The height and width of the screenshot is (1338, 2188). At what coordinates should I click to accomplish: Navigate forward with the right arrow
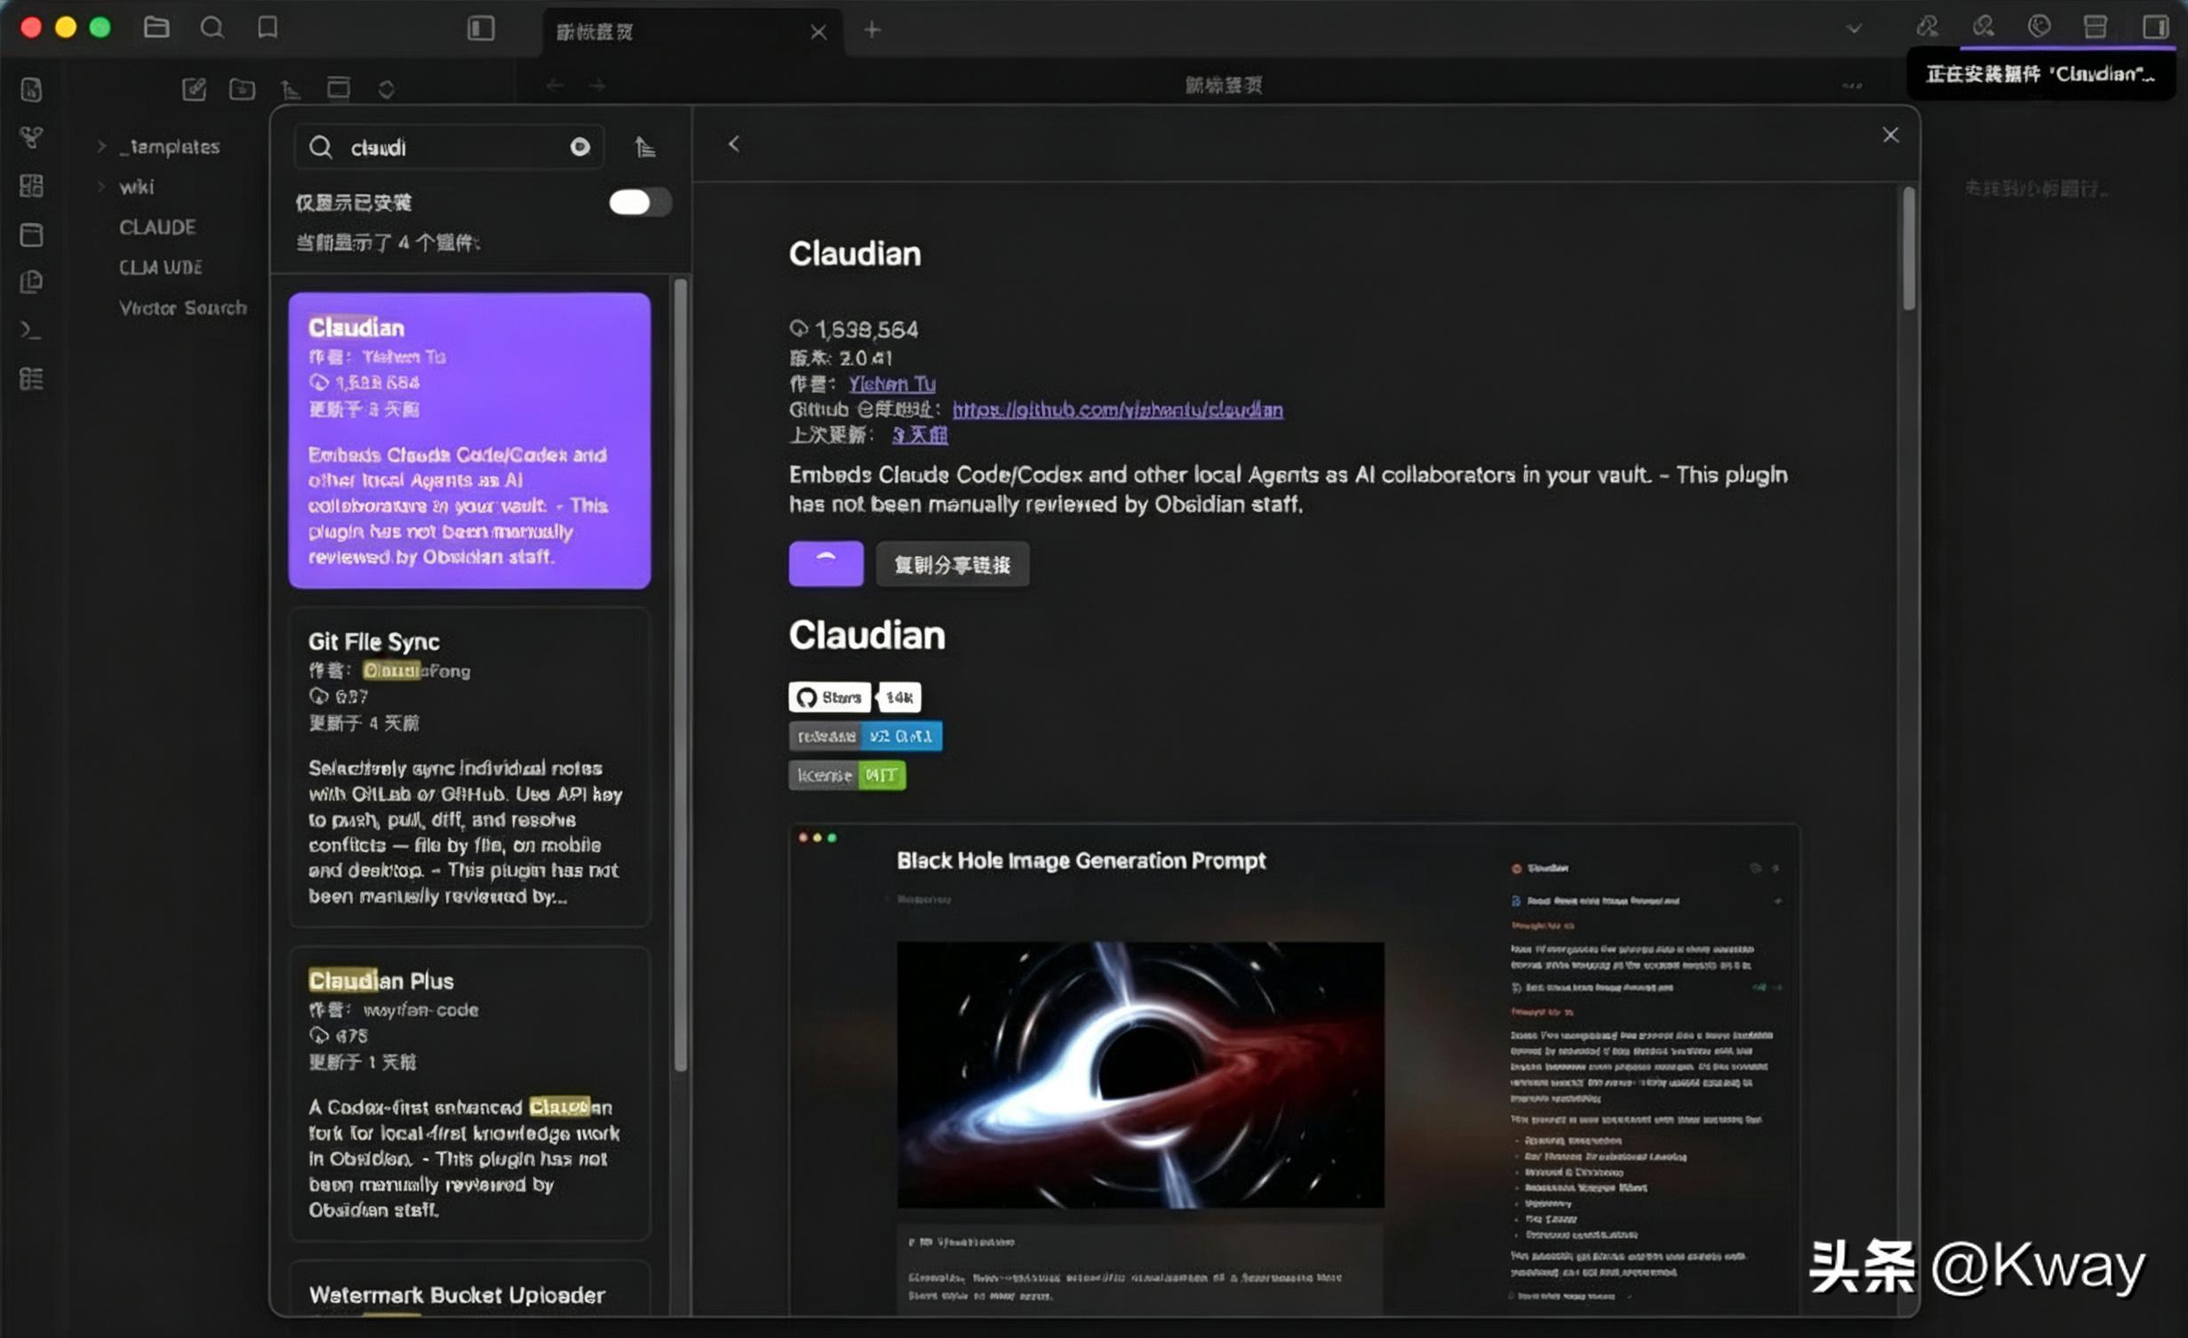coord(597,85)
